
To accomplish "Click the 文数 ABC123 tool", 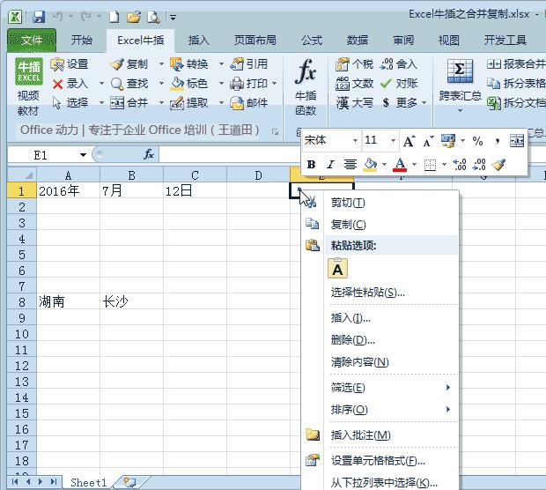I will [x=354, y=84].
